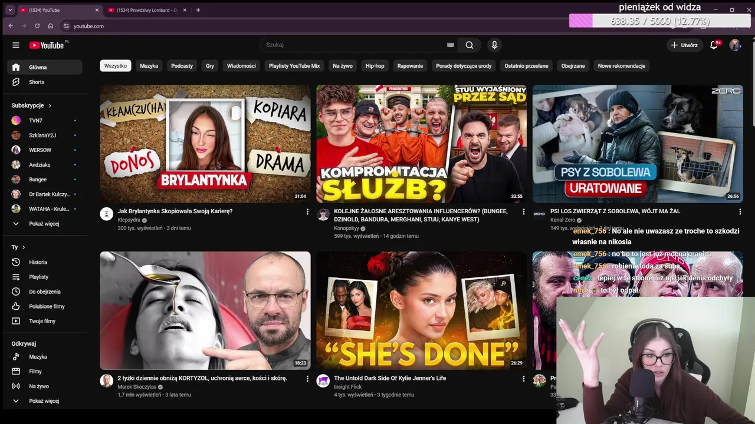Viewport: 755px width, 424px height.
Task: Open Muzyka under Odkrywaj
Action: [x=45, y=357]
